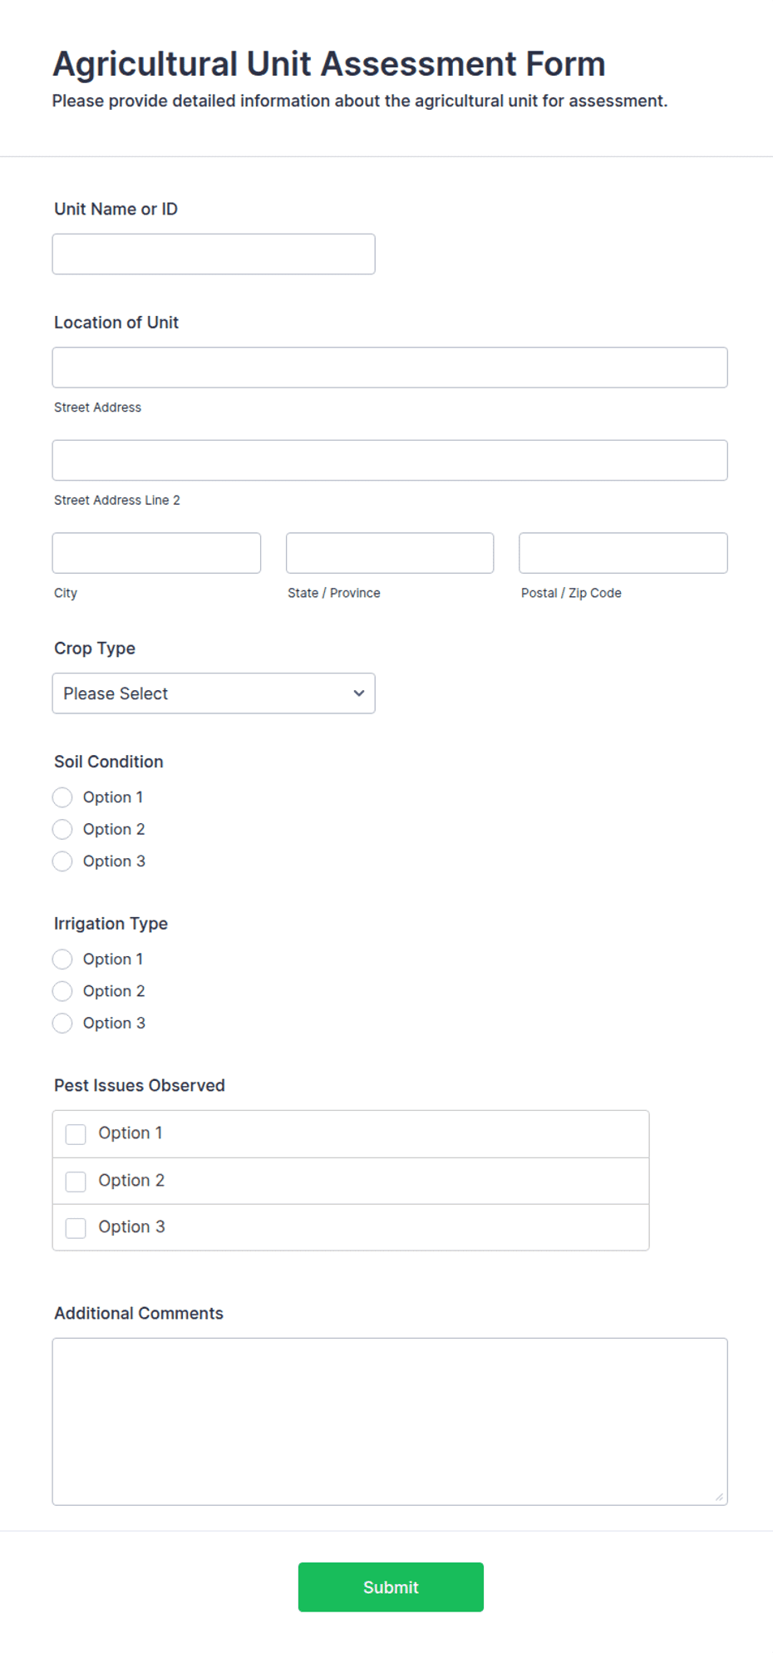Screen dimensions: 773x1653
Task: Focus the City input field
Action: [156, 553]
